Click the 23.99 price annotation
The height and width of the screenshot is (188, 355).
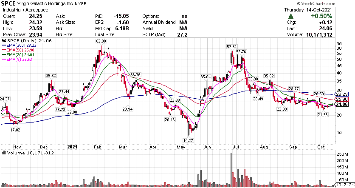coord(282,109)
